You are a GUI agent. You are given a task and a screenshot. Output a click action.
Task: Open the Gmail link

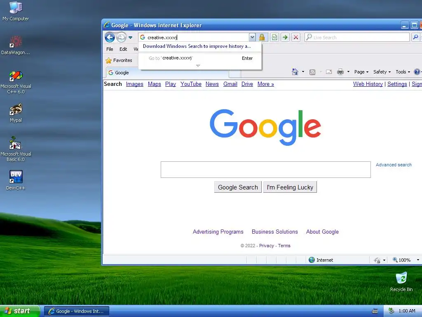point(230,84)
